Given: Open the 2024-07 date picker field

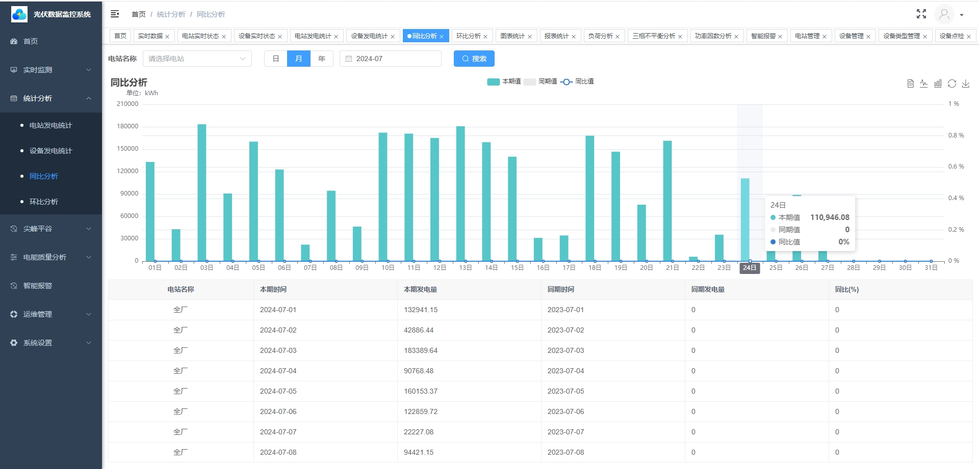Looking at the screenshot, I should (x=390, y=59).
